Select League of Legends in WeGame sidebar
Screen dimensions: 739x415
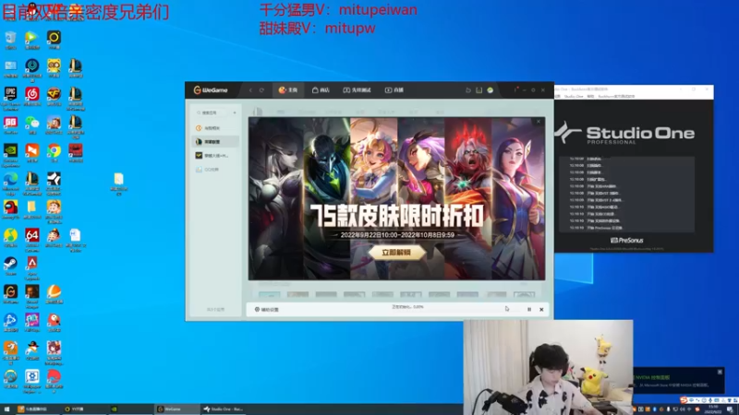(215, 142)
